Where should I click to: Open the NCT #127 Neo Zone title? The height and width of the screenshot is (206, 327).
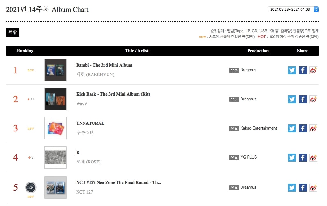[119, 182]
